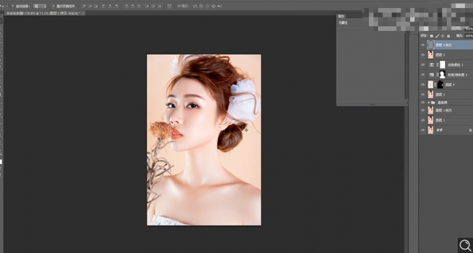Toggle visibility of 图层 3
Screen dimensions: 473x253
423,95
